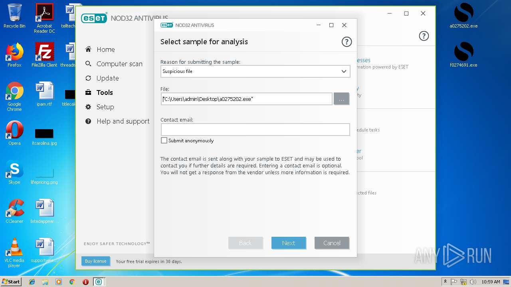Viewport: 511px width, 287px height.
Task: Click the File path input field
Action: (247, 99)
